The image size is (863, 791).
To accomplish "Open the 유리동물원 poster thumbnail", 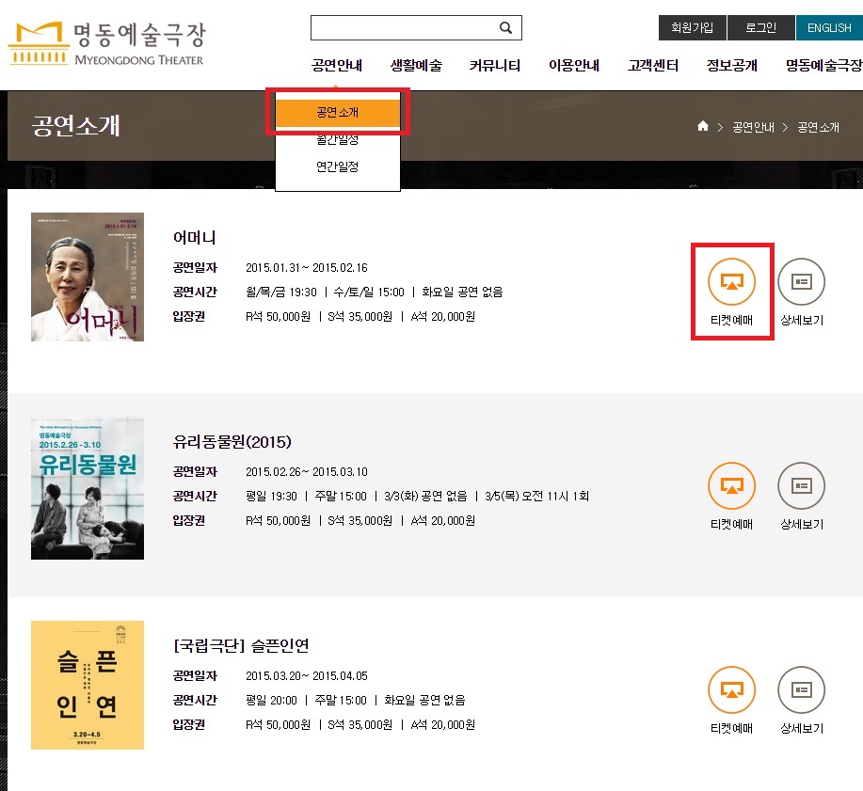I will [88, 488].
